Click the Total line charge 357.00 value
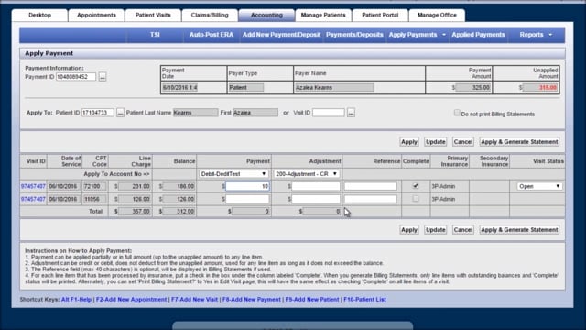Screen dimensions: 586x330 [135, 212]
